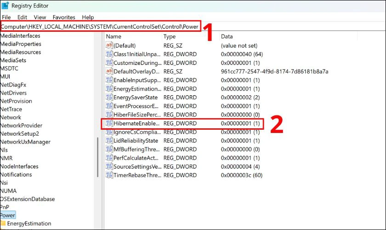Select the TimerRebaseThre... DWORD icon
The height and width of the screenshot is (230, 386).
(x=109, y=175)
